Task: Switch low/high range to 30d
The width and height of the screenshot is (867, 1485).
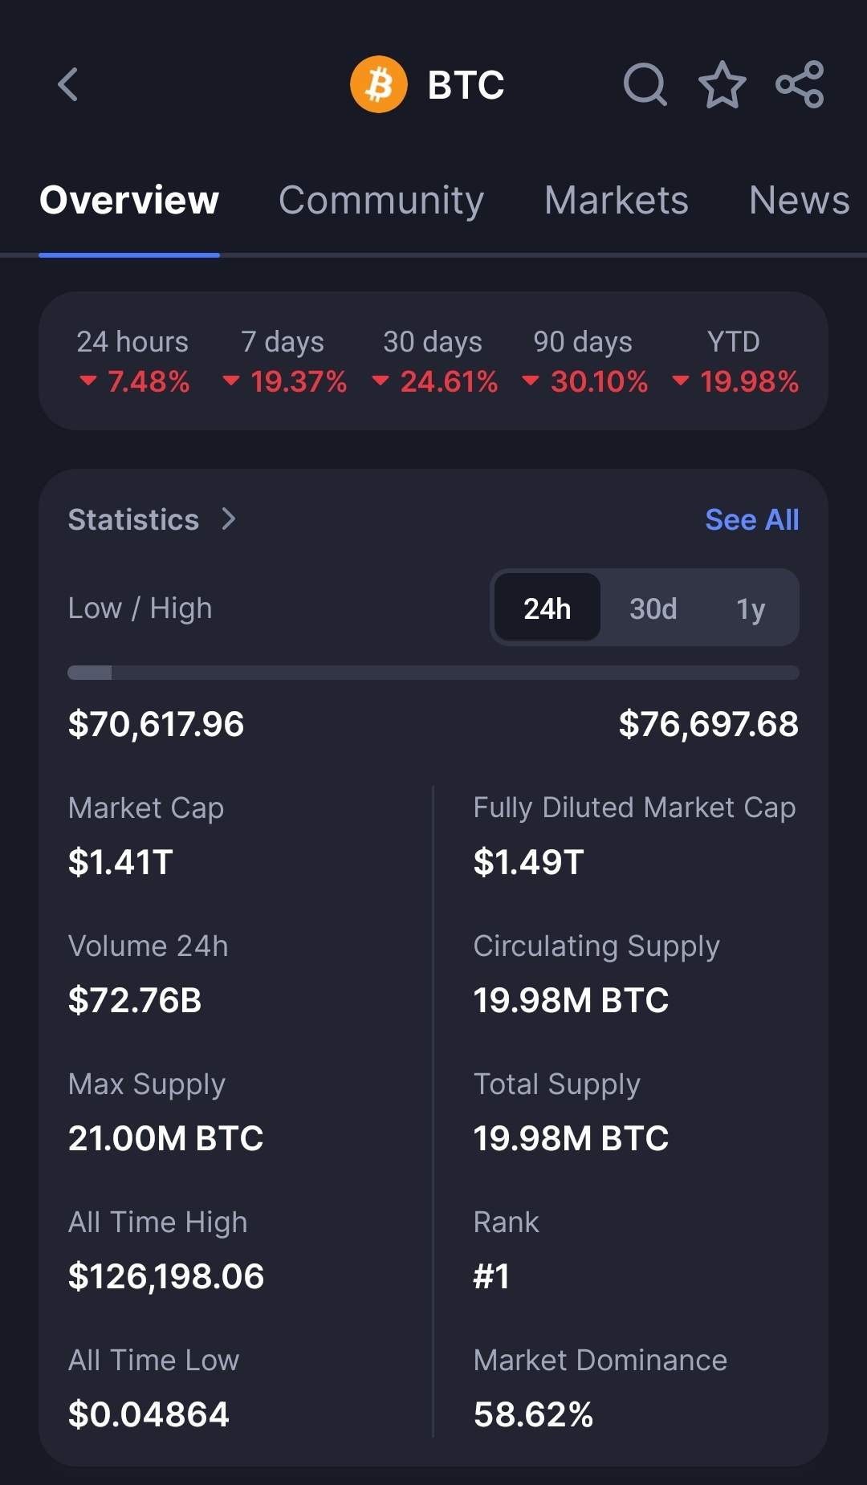Action: 653,608
